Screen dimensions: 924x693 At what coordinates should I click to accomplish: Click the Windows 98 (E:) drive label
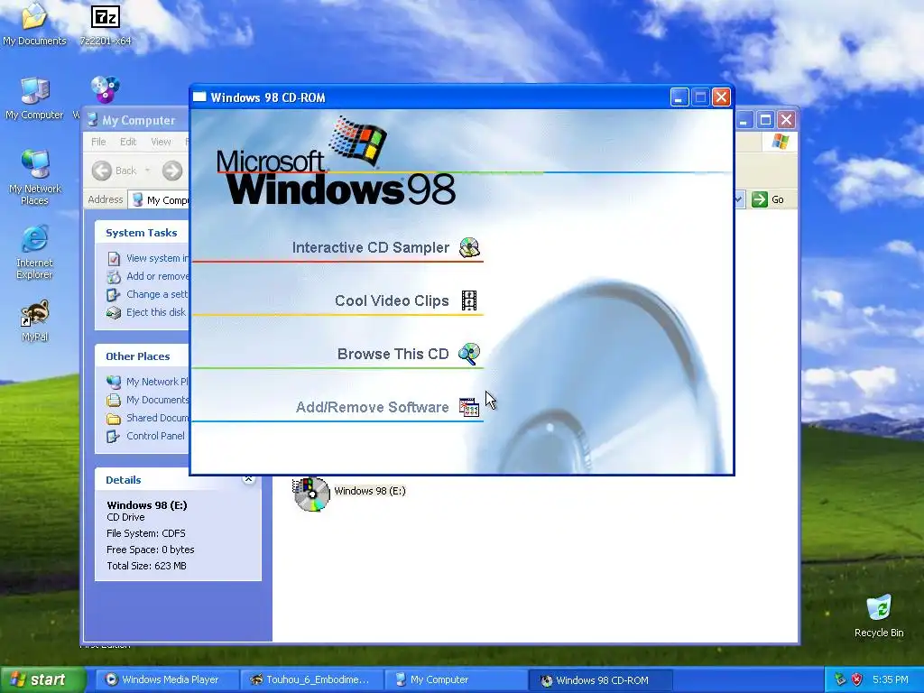(369, 491)
